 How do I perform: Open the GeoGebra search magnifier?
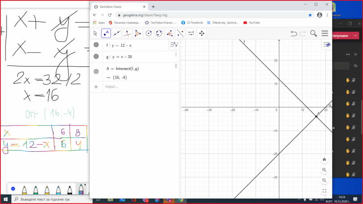tap(314, 33)
